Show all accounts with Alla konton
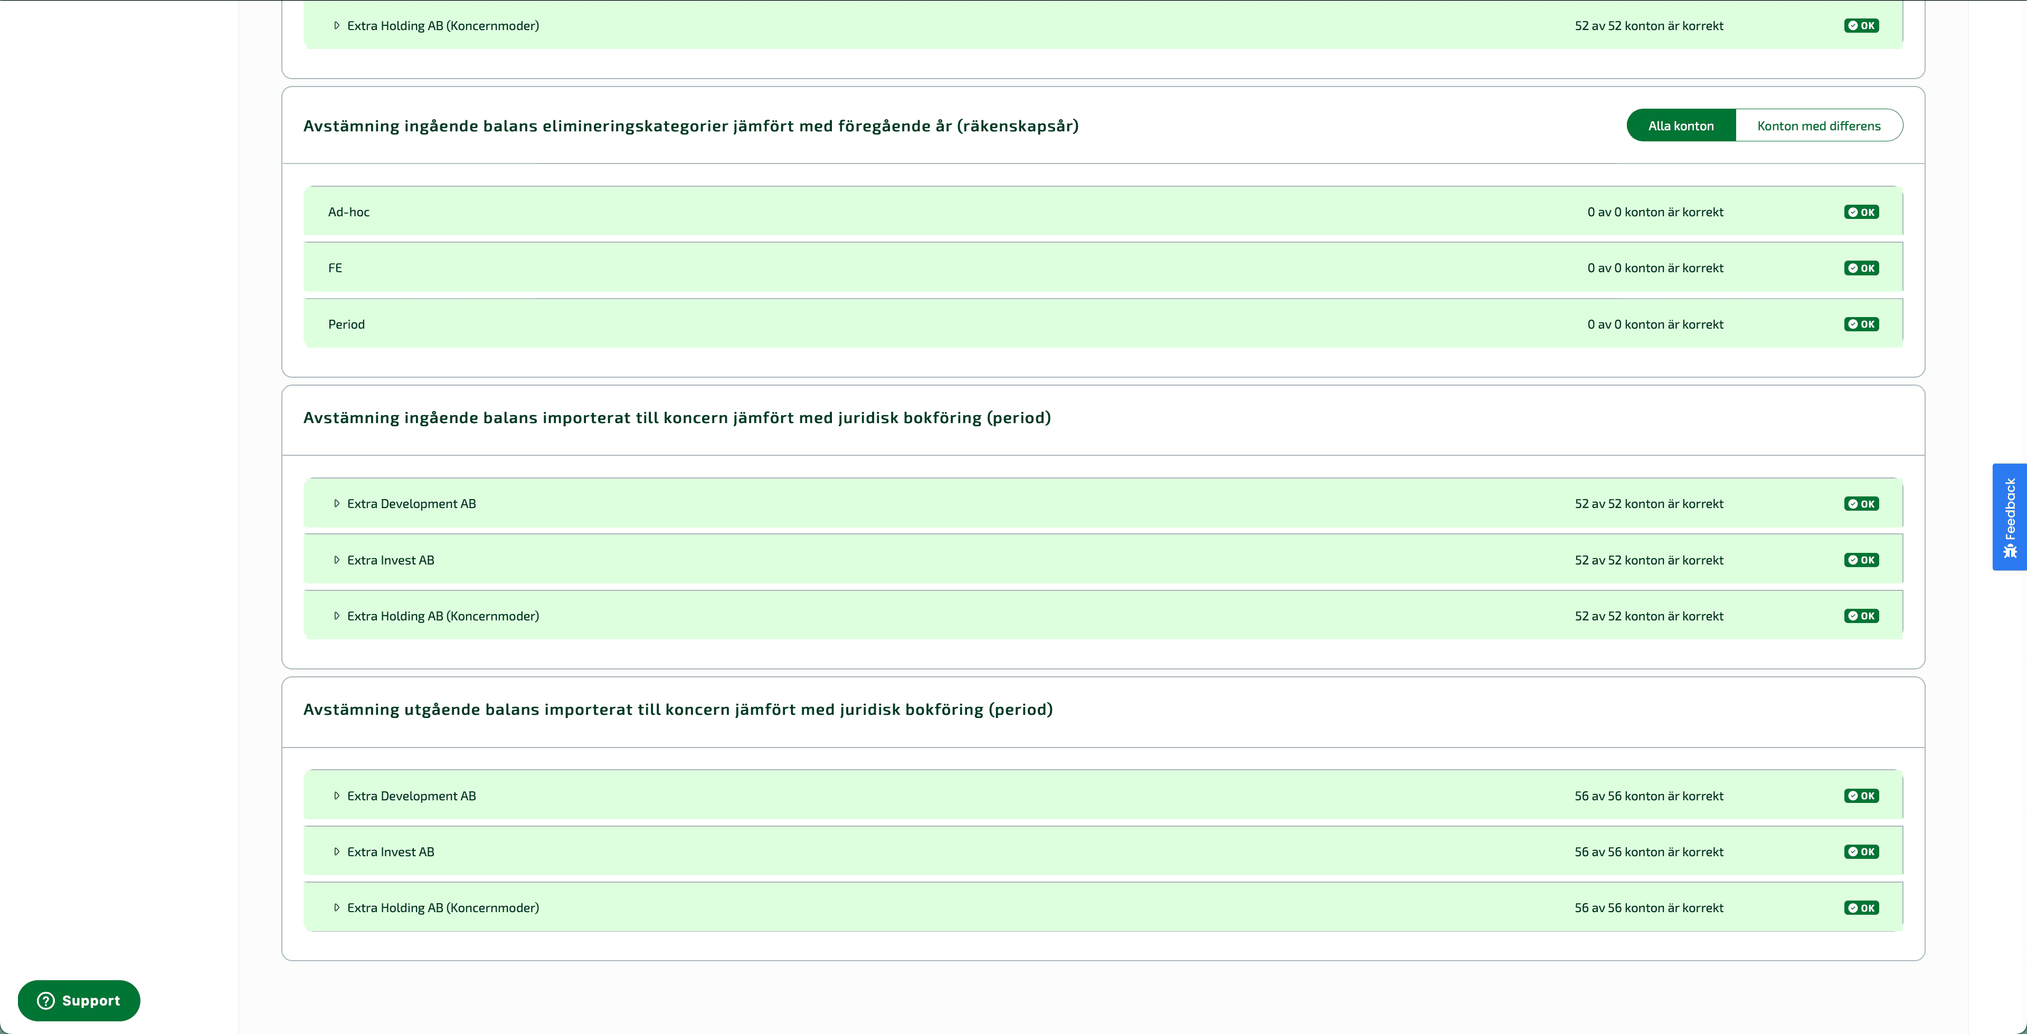2027x1034 pixels. click(1681, 126)
